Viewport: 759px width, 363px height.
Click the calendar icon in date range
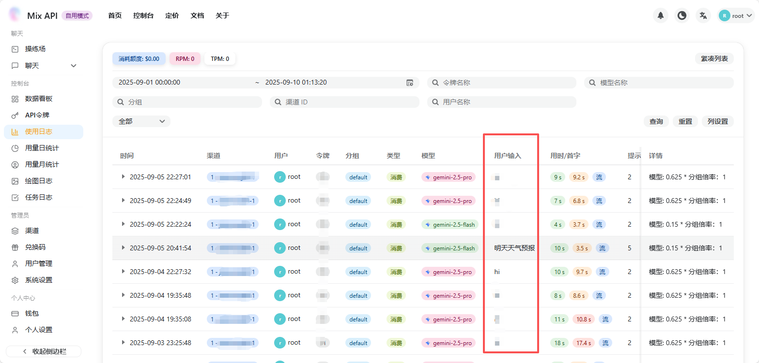click(409, 83)
